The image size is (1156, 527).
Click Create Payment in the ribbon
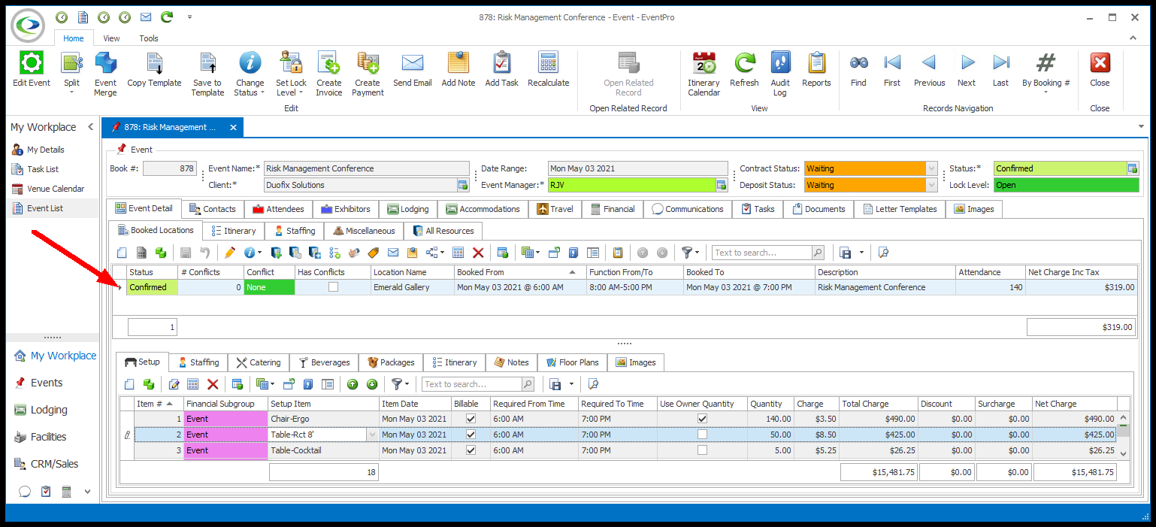(x=368, y=74)
